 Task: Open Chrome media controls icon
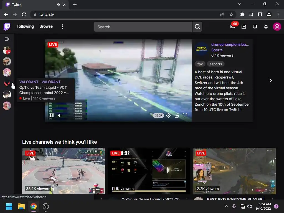click(x=251, y=14)
